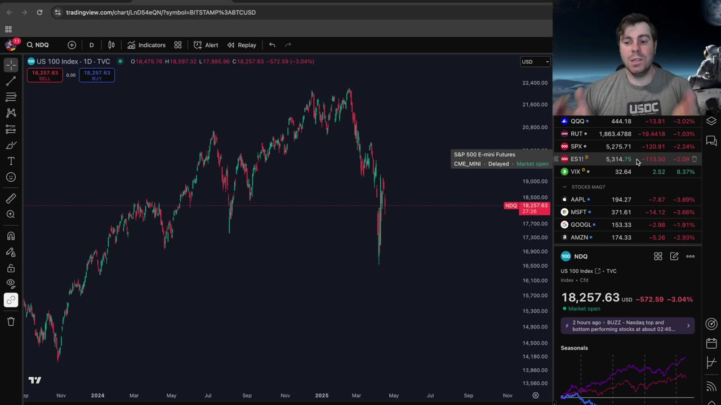721x405 pixels.
Task: Undo the last chart action
Action: (272, 45)
